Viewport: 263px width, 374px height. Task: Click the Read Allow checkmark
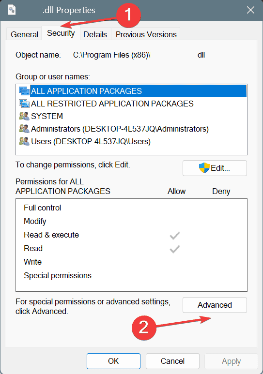pos(175,249)
